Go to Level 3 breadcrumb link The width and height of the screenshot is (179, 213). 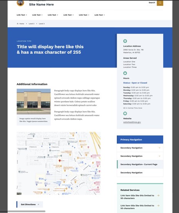[42, 24]
